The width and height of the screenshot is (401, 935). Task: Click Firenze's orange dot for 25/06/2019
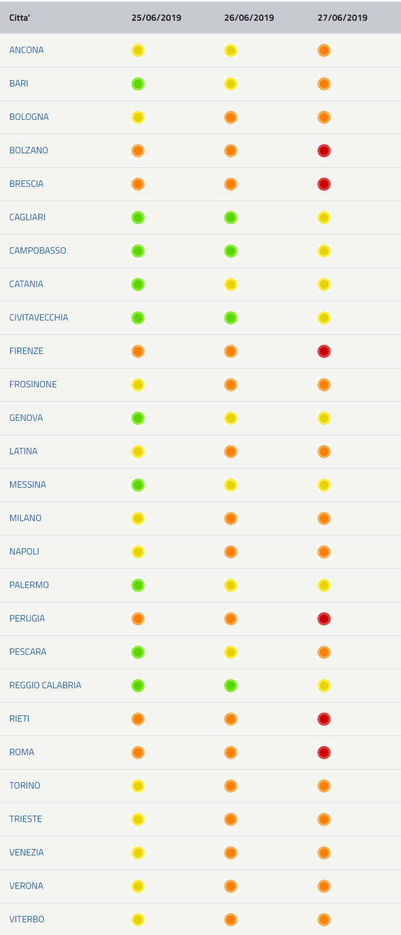tap(138, 351)
